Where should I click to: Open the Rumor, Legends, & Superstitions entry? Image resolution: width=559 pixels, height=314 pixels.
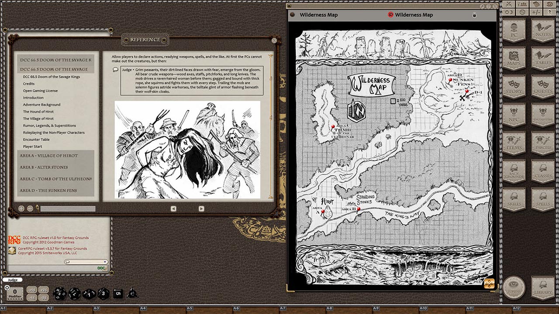pyautogui.click(x=49, y=125)
